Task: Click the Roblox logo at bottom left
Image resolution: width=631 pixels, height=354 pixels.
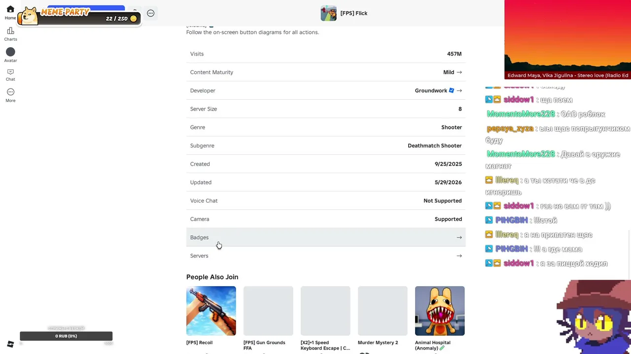Action: [x=10, y=344]
